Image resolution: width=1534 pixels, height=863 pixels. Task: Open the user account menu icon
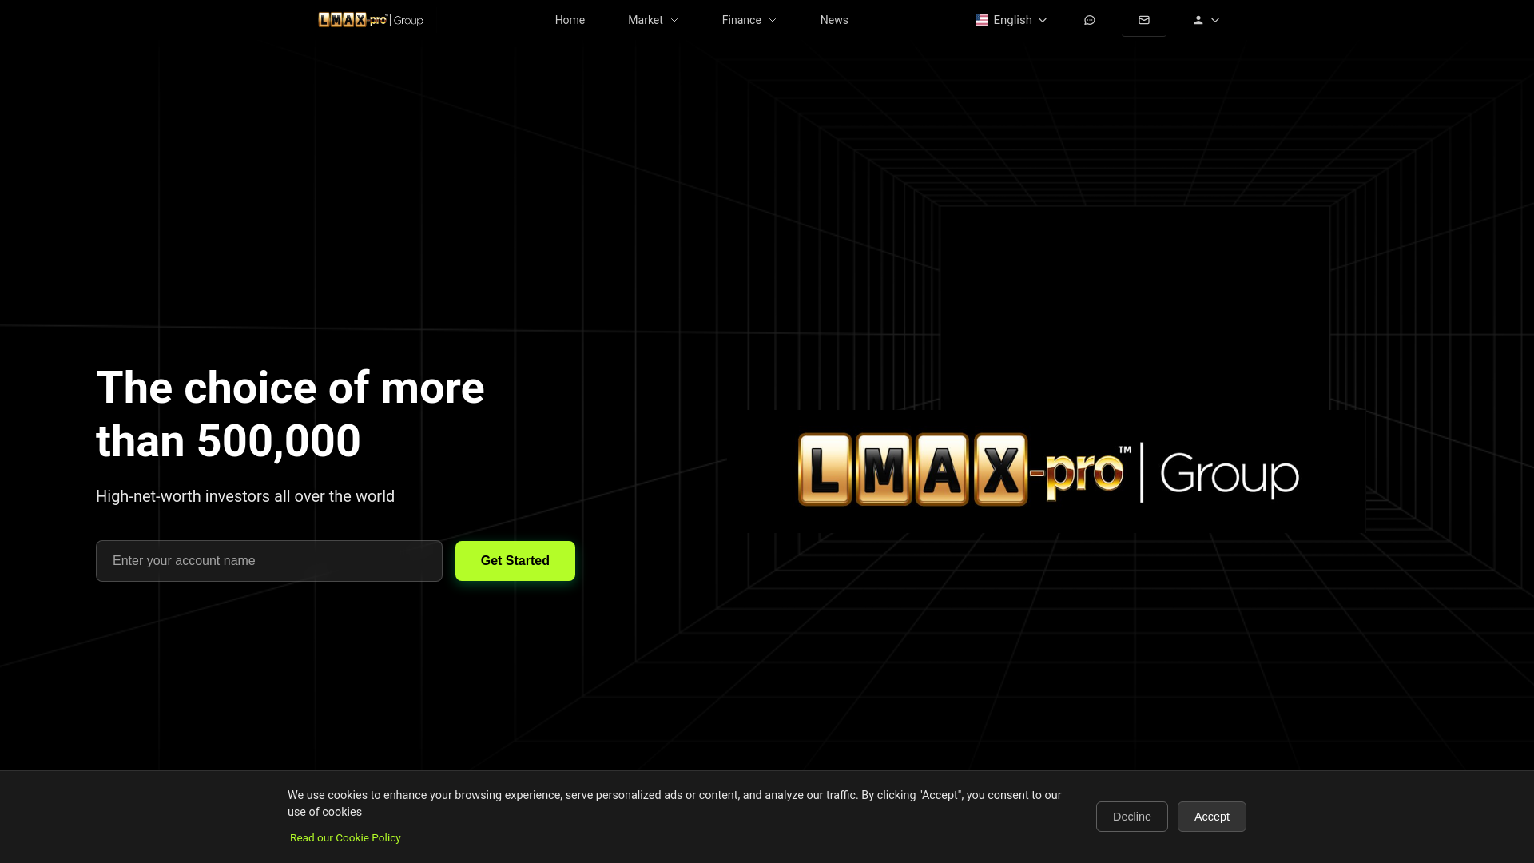1206,20
